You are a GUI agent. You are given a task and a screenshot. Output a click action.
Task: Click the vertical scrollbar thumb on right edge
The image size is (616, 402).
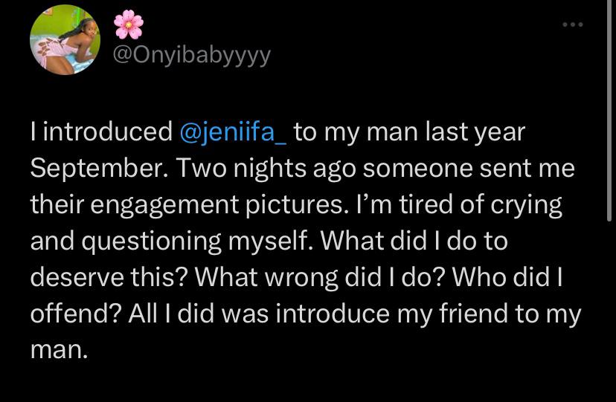coord(609,111)
